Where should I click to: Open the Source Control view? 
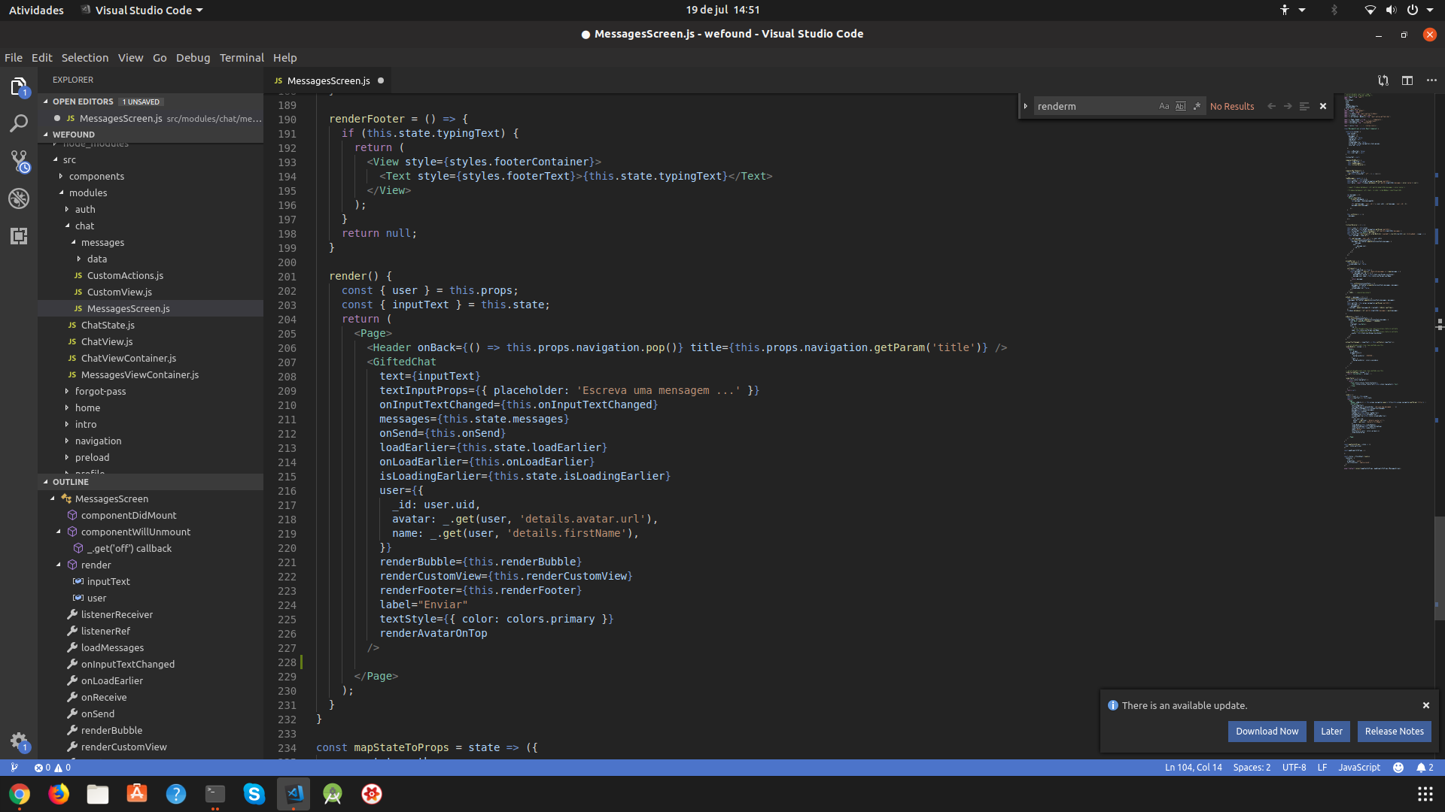coord(19,161)
